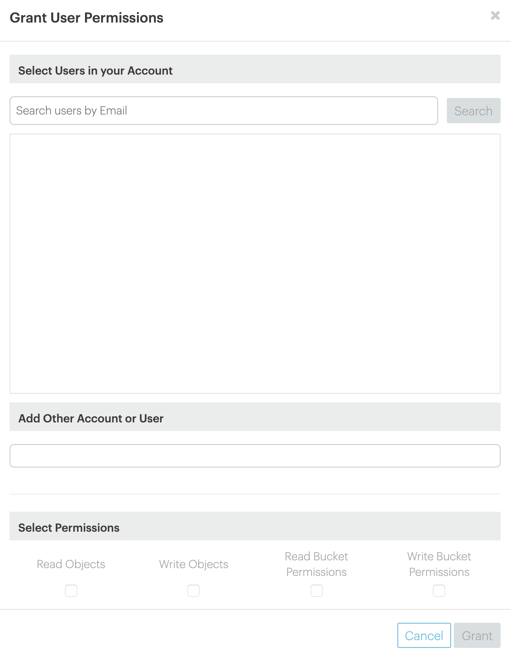Viewport: 511px width, 654px height.
Task: Click the Add Other Account or User header
Action: click(91, 419)
